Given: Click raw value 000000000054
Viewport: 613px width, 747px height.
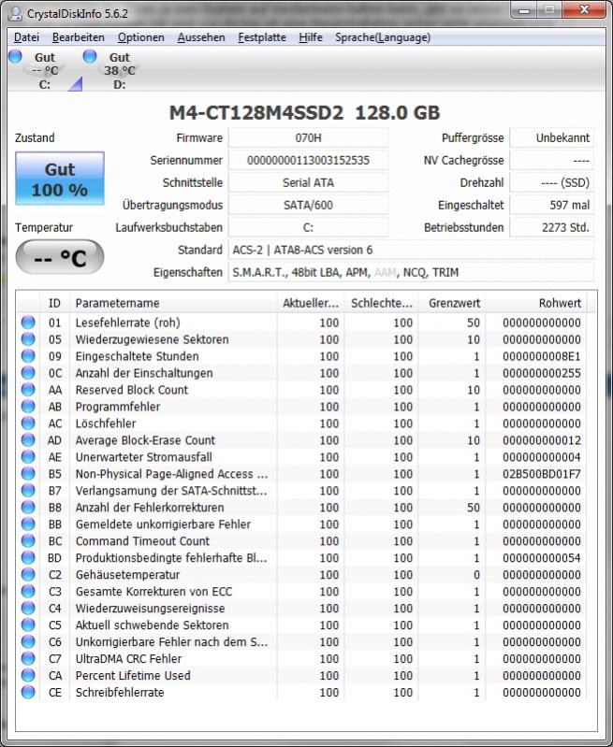Looking at the screenshot, I should pyautogui.click(x=542, y=558).
